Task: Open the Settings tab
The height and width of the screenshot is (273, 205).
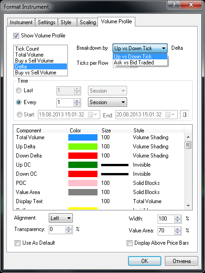Action: point(46,22)
